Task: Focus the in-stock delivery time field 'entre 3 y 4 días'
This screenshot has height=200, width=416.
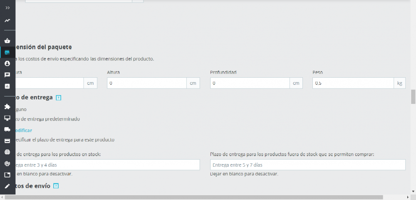Action: 107,165
